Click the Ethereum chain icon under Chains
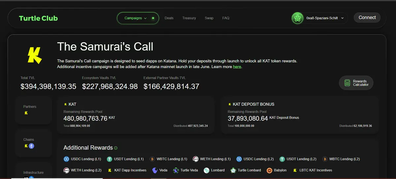This screenshot has width=396, height=179. click(x=32, y=146)
